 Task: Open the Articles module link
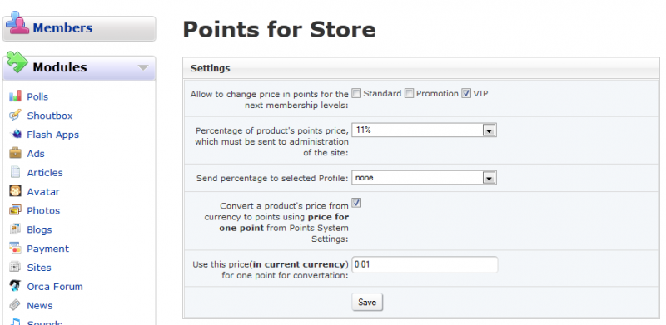coord(45,173)
